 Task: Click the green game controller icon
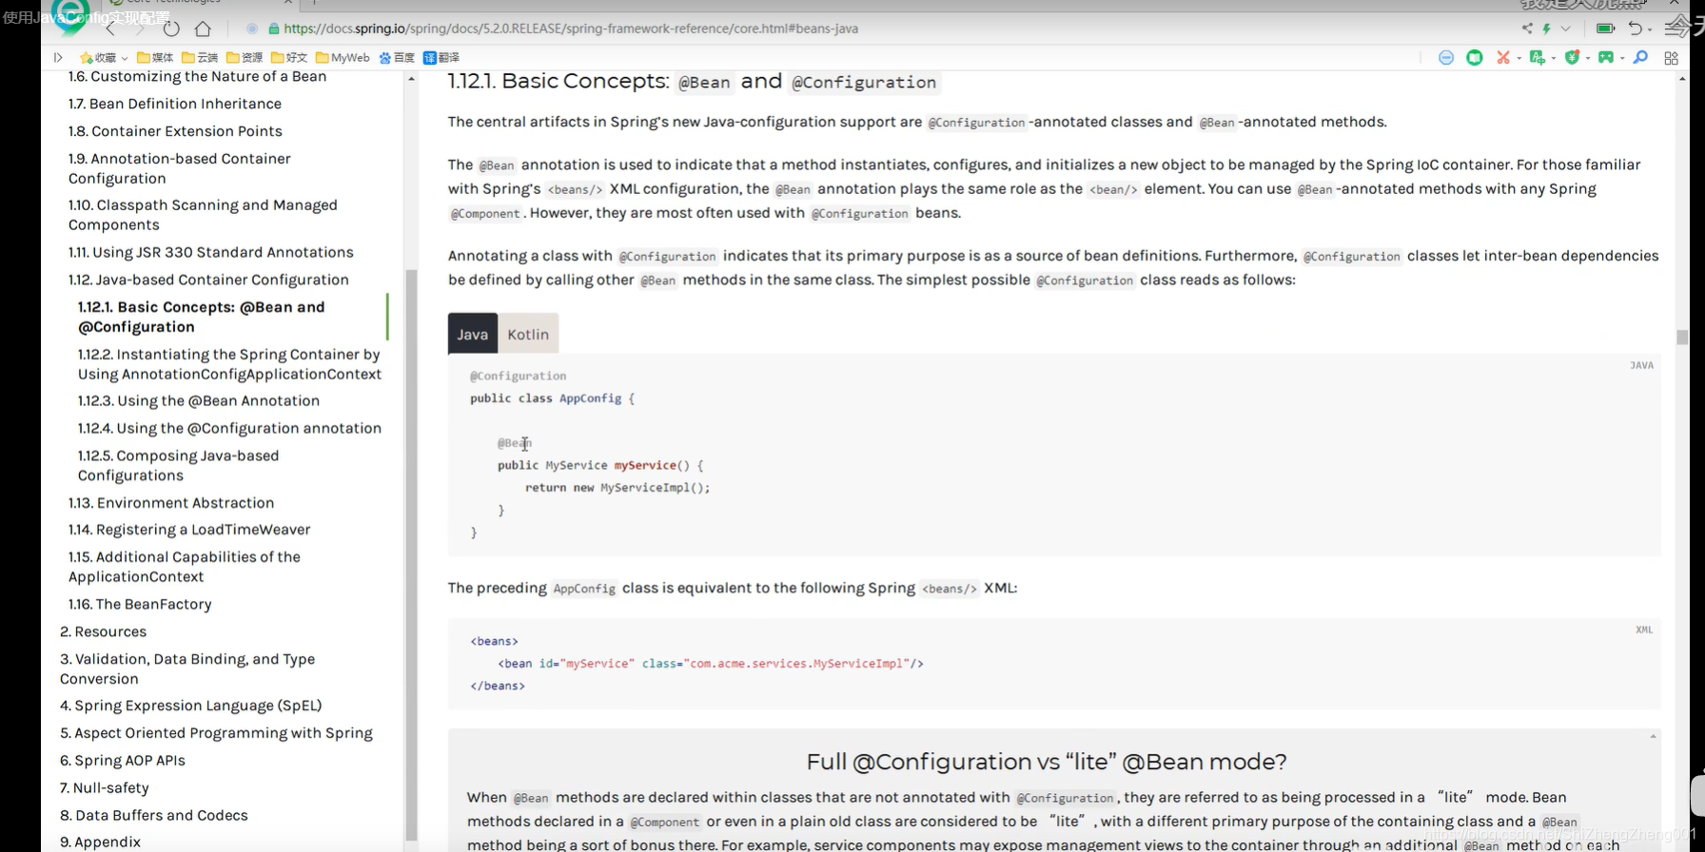click(x=1606, y=58)
